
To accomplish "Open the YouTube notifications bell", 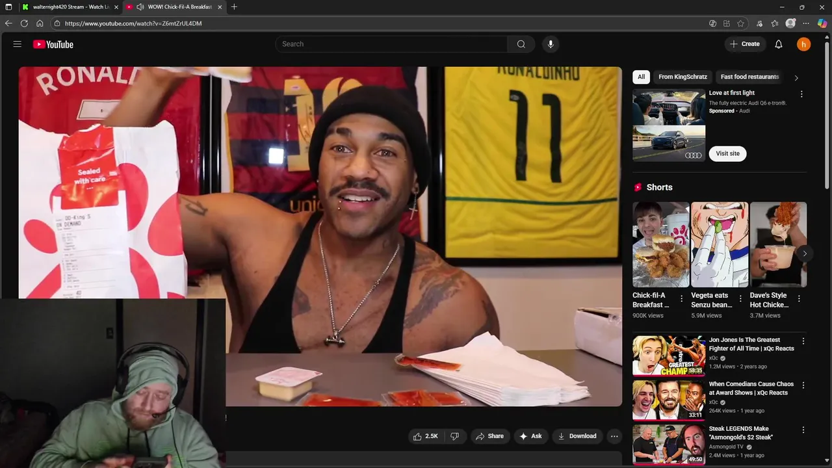I will click(x=779, y=44).
